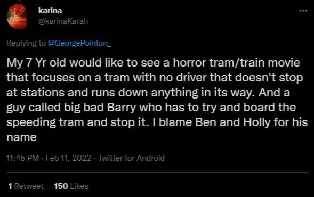This screenshot has height=197, width=314.
Task: Open karina's round profile avatar
Action: [17, 17]
